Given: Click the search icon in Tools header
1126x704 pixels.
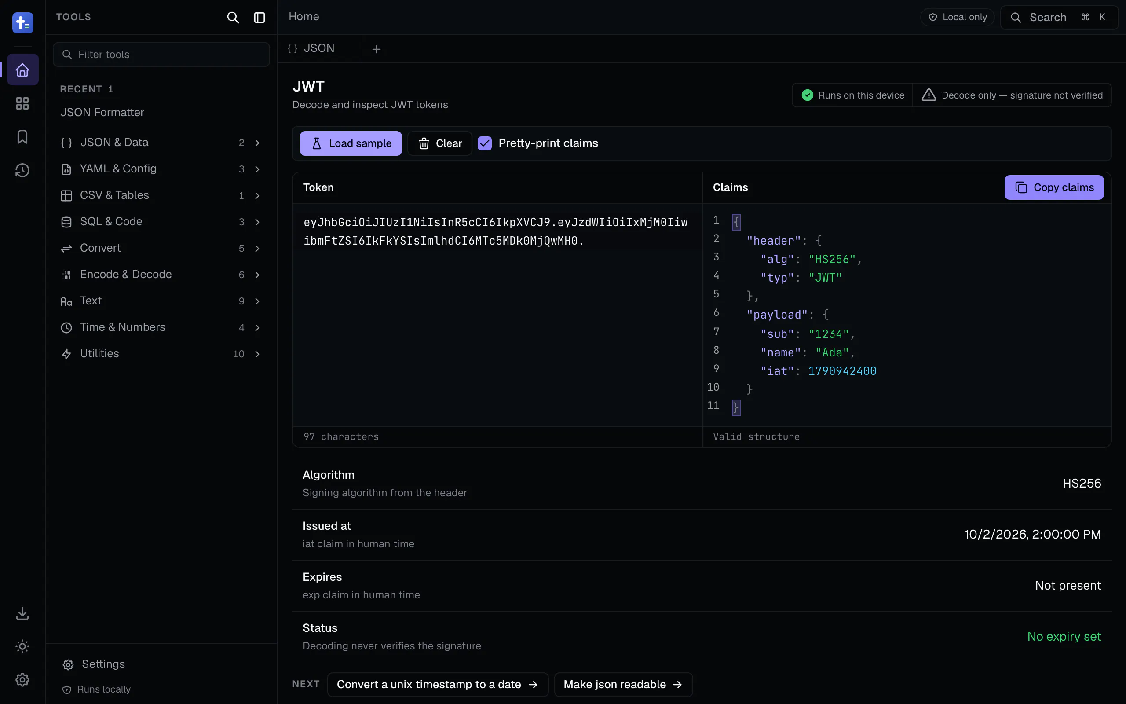Looking at the screenshot, I should [x=233, y=18].
